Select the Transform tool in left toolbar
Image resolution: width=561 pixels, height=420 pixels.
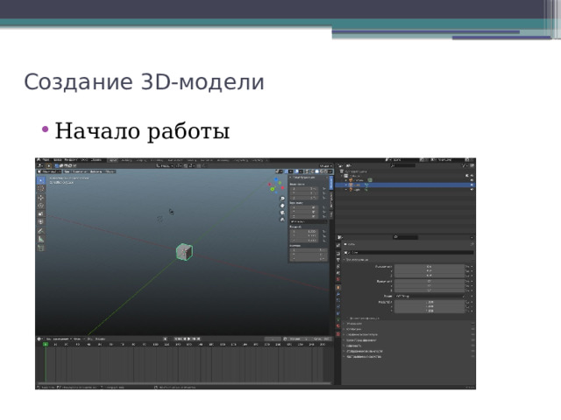pyautogui.click(x=40, y=221)
